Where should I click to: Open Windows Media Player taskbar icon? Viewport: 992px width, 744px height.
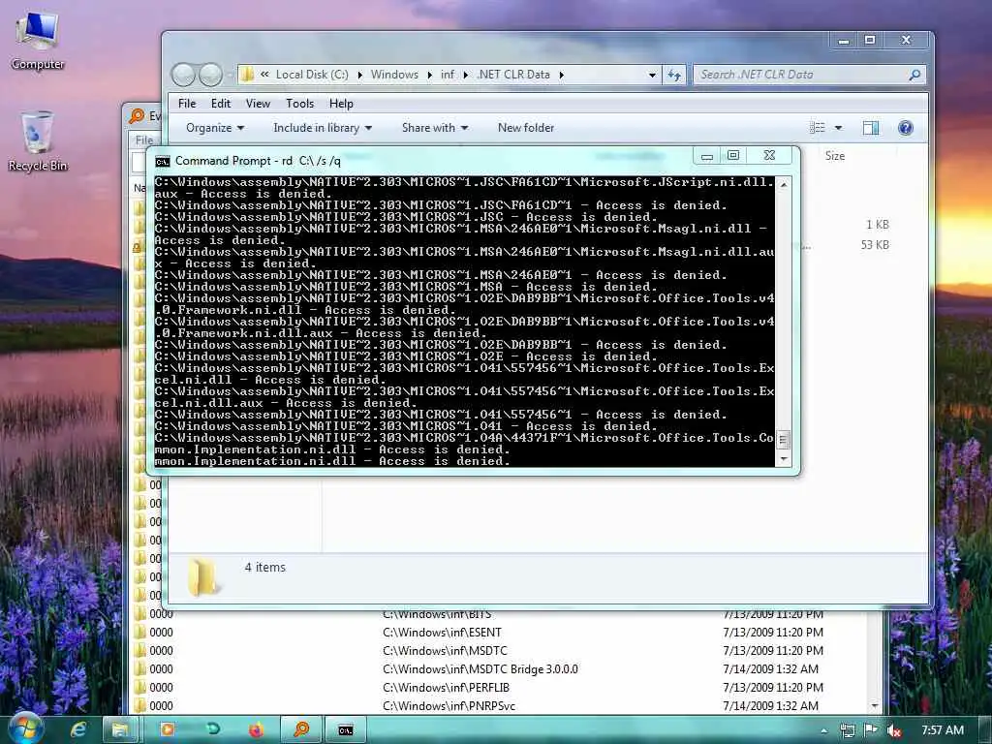(168, 730)
